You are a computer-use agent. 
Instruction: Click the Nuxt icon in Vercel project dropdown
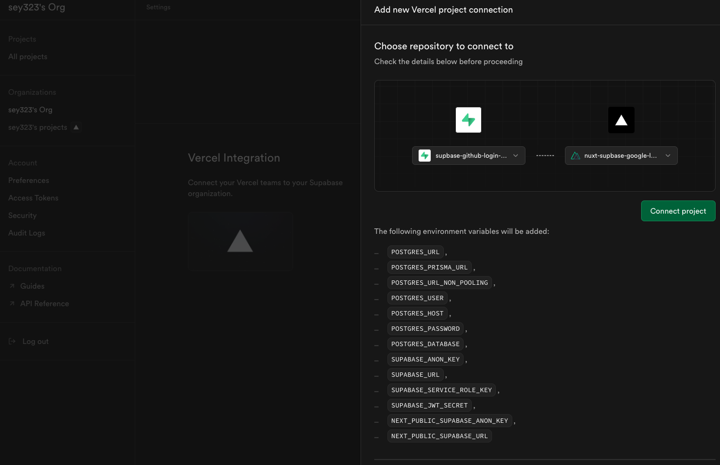click(575, 156)
